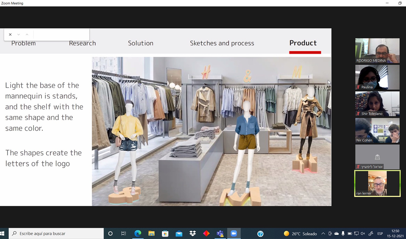Screen dimensions: 406x239
Task: Open the Sketches and process tab
Action: pyautogui.click(x=222, y=43)
